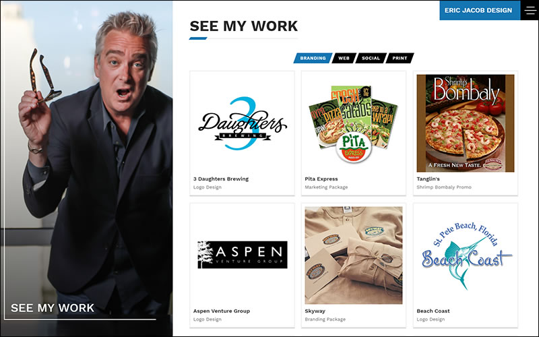Image resolution: width=539 pixels, height=337 pixels.
Task: Open the Beach Coast logo thumbnail
Action: [466, 255]
